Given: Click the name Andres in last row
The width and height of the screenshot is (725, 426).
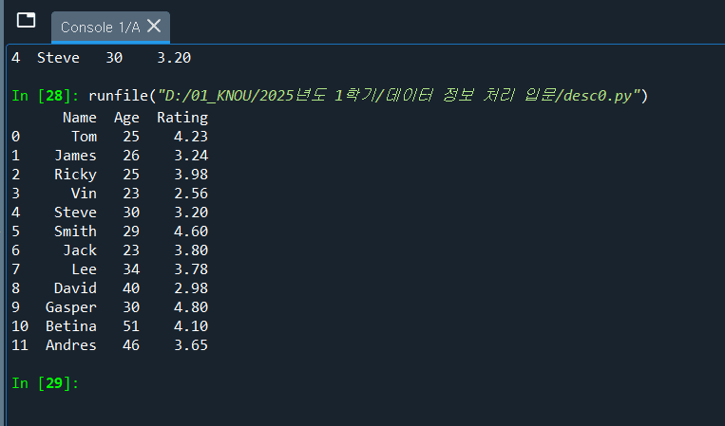Looking at the screenshot, I should [70, 345].
